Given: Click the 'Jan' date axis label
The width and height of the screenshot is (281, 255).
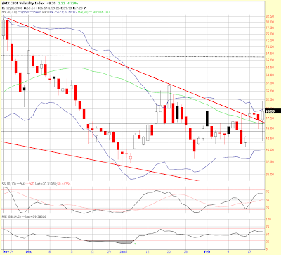Looking at the screenshot, I should tap(123, 251).
